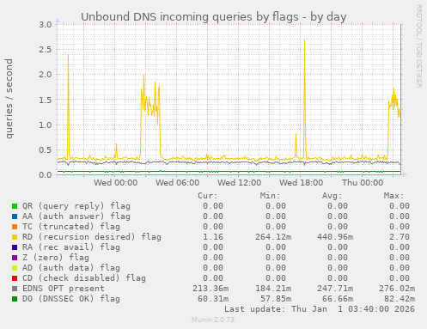Click DO flag maximum value 82.42m
The image size is (427, 329).
400,299
